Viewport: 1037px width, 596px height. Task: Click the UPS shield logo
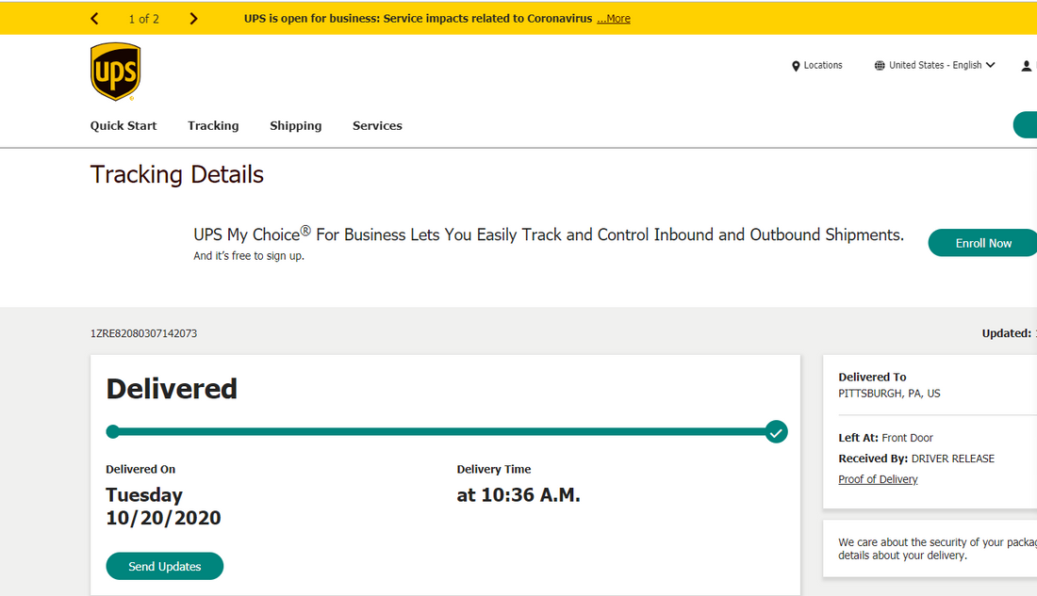116,72
